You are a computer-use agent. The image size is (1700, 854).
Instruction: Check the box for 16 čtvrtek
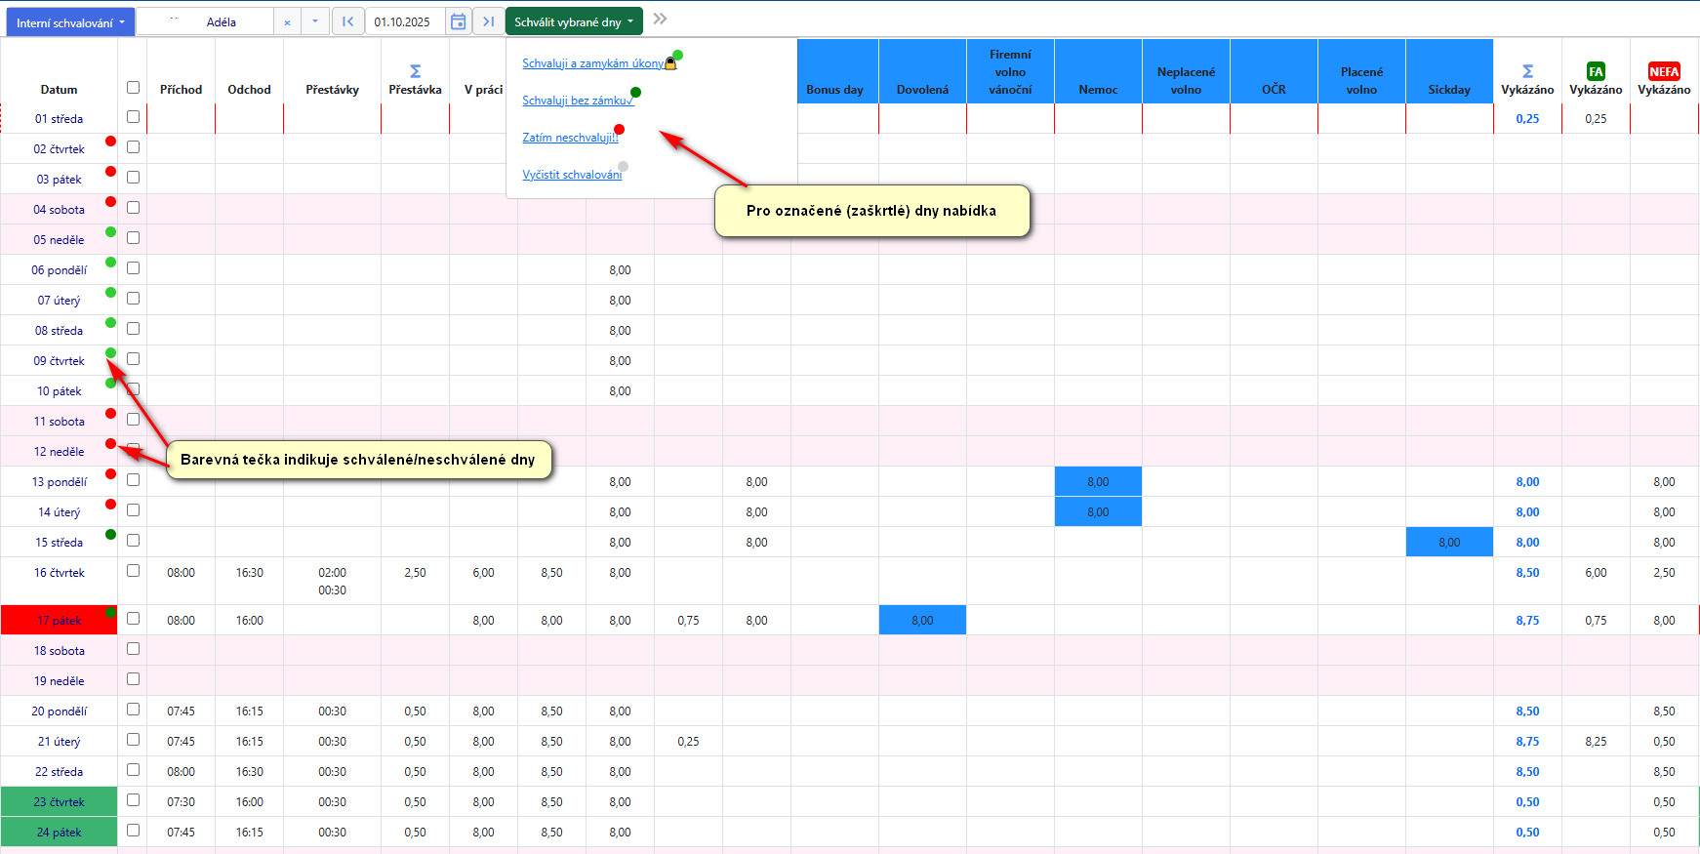[134, 571]
